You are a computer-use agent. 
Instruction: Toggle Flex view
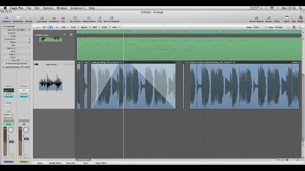tap(63, 19)
